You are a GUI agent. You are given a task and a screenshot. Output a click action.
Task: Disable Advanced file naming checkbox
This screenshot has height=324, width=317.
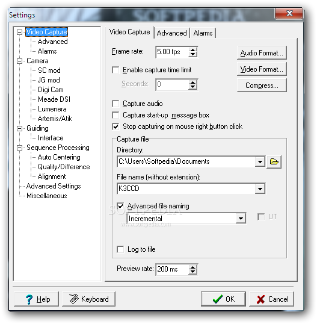tap(120, 206)
